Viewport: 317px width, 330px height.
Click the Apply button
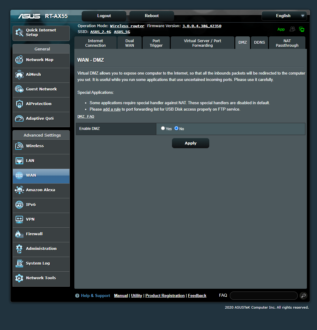coord(191,143)
